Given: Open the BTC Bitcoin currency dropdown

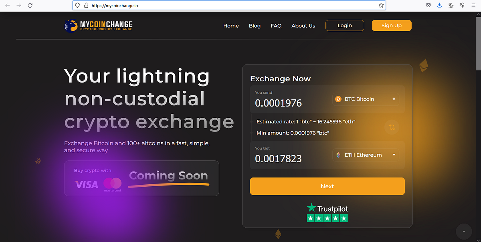Looking at the screenshot, I should [x=394, y=99].
